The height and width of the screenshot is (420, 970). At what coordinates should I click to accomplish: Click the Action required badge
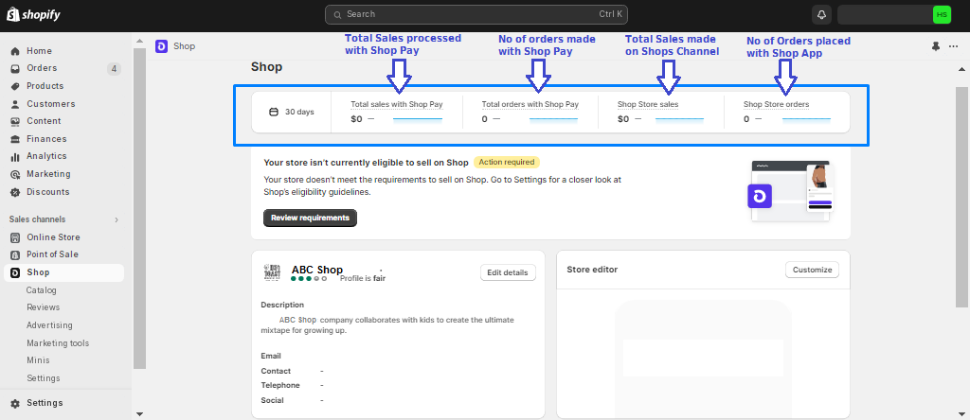(x=507, y=163)
